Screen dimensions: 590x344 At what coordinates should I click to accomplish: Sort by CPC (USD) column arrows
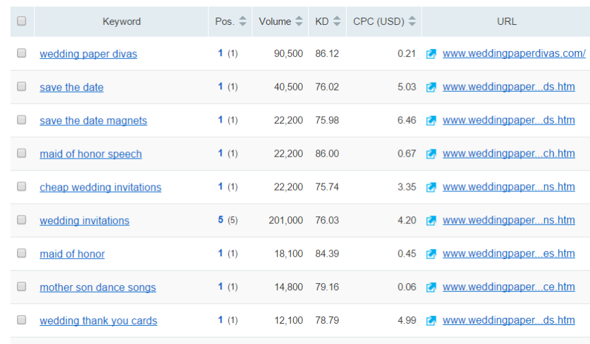[x=412, y=21]
